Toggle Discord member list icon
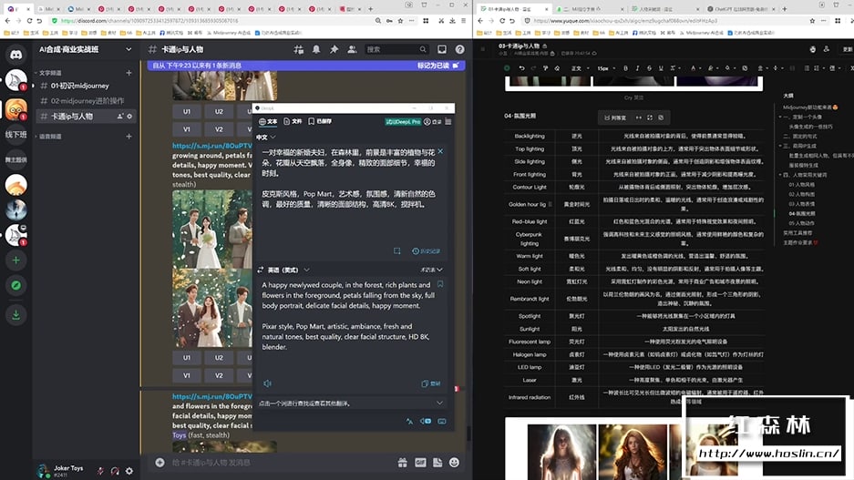 click(x=352, y=49)
